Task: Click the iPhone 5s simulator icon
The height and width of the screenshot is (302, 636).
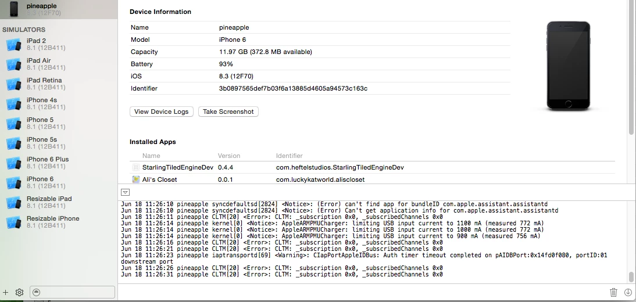Action: [x=13, y=143]
